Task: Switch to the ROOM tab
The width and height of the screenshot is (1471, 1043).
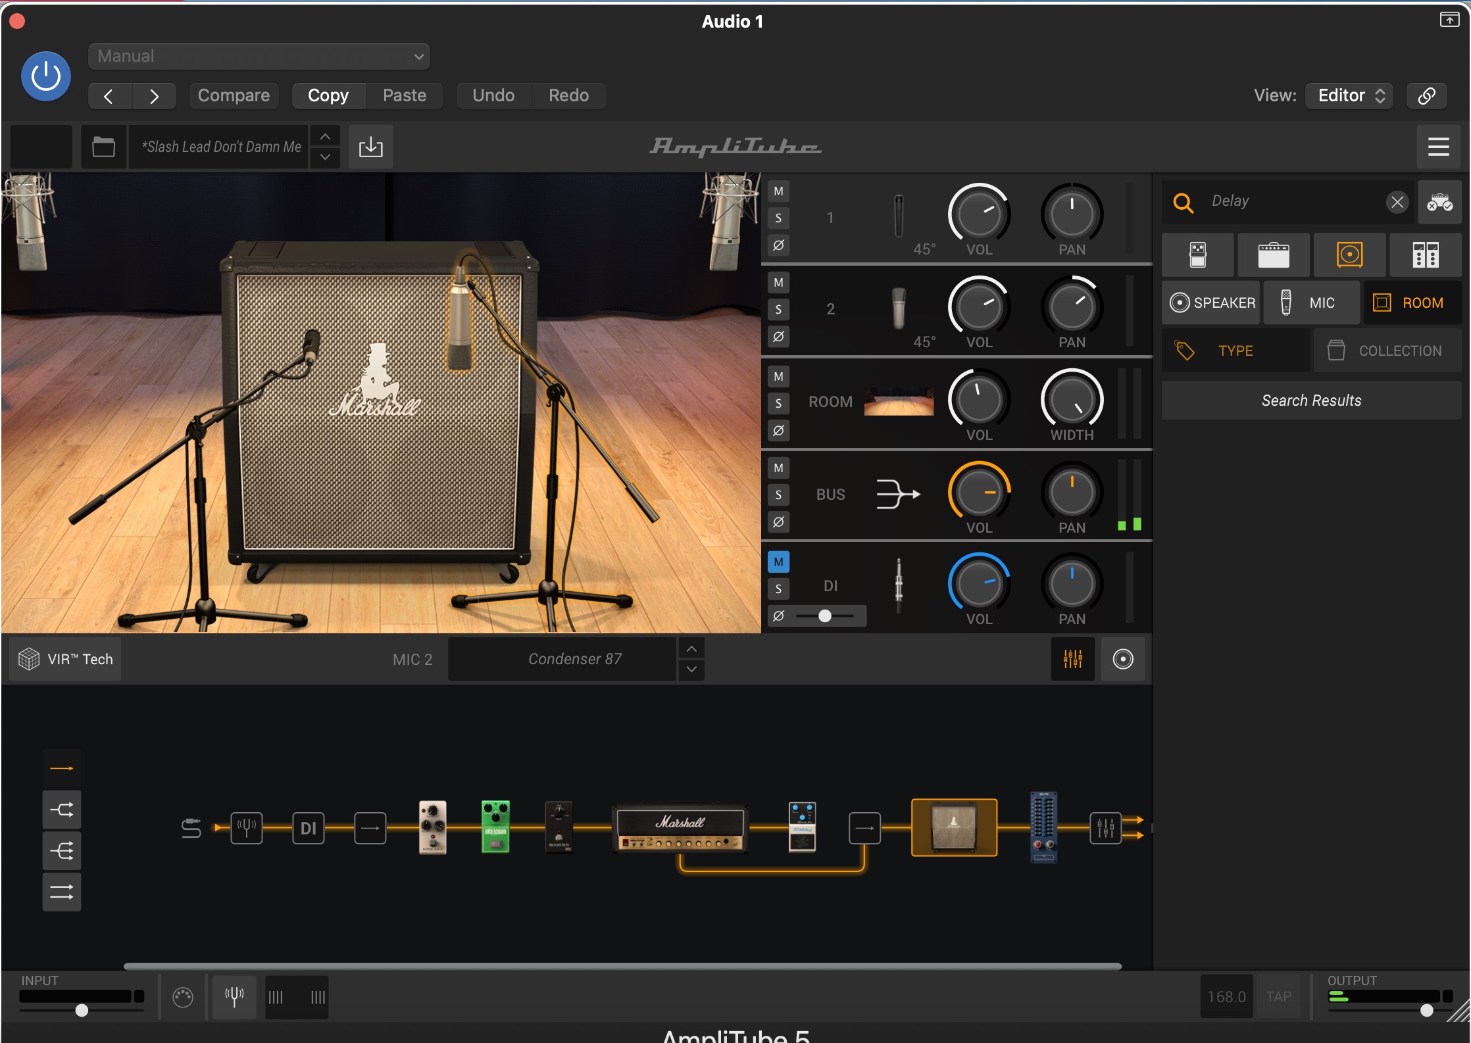Action: 1413,303
